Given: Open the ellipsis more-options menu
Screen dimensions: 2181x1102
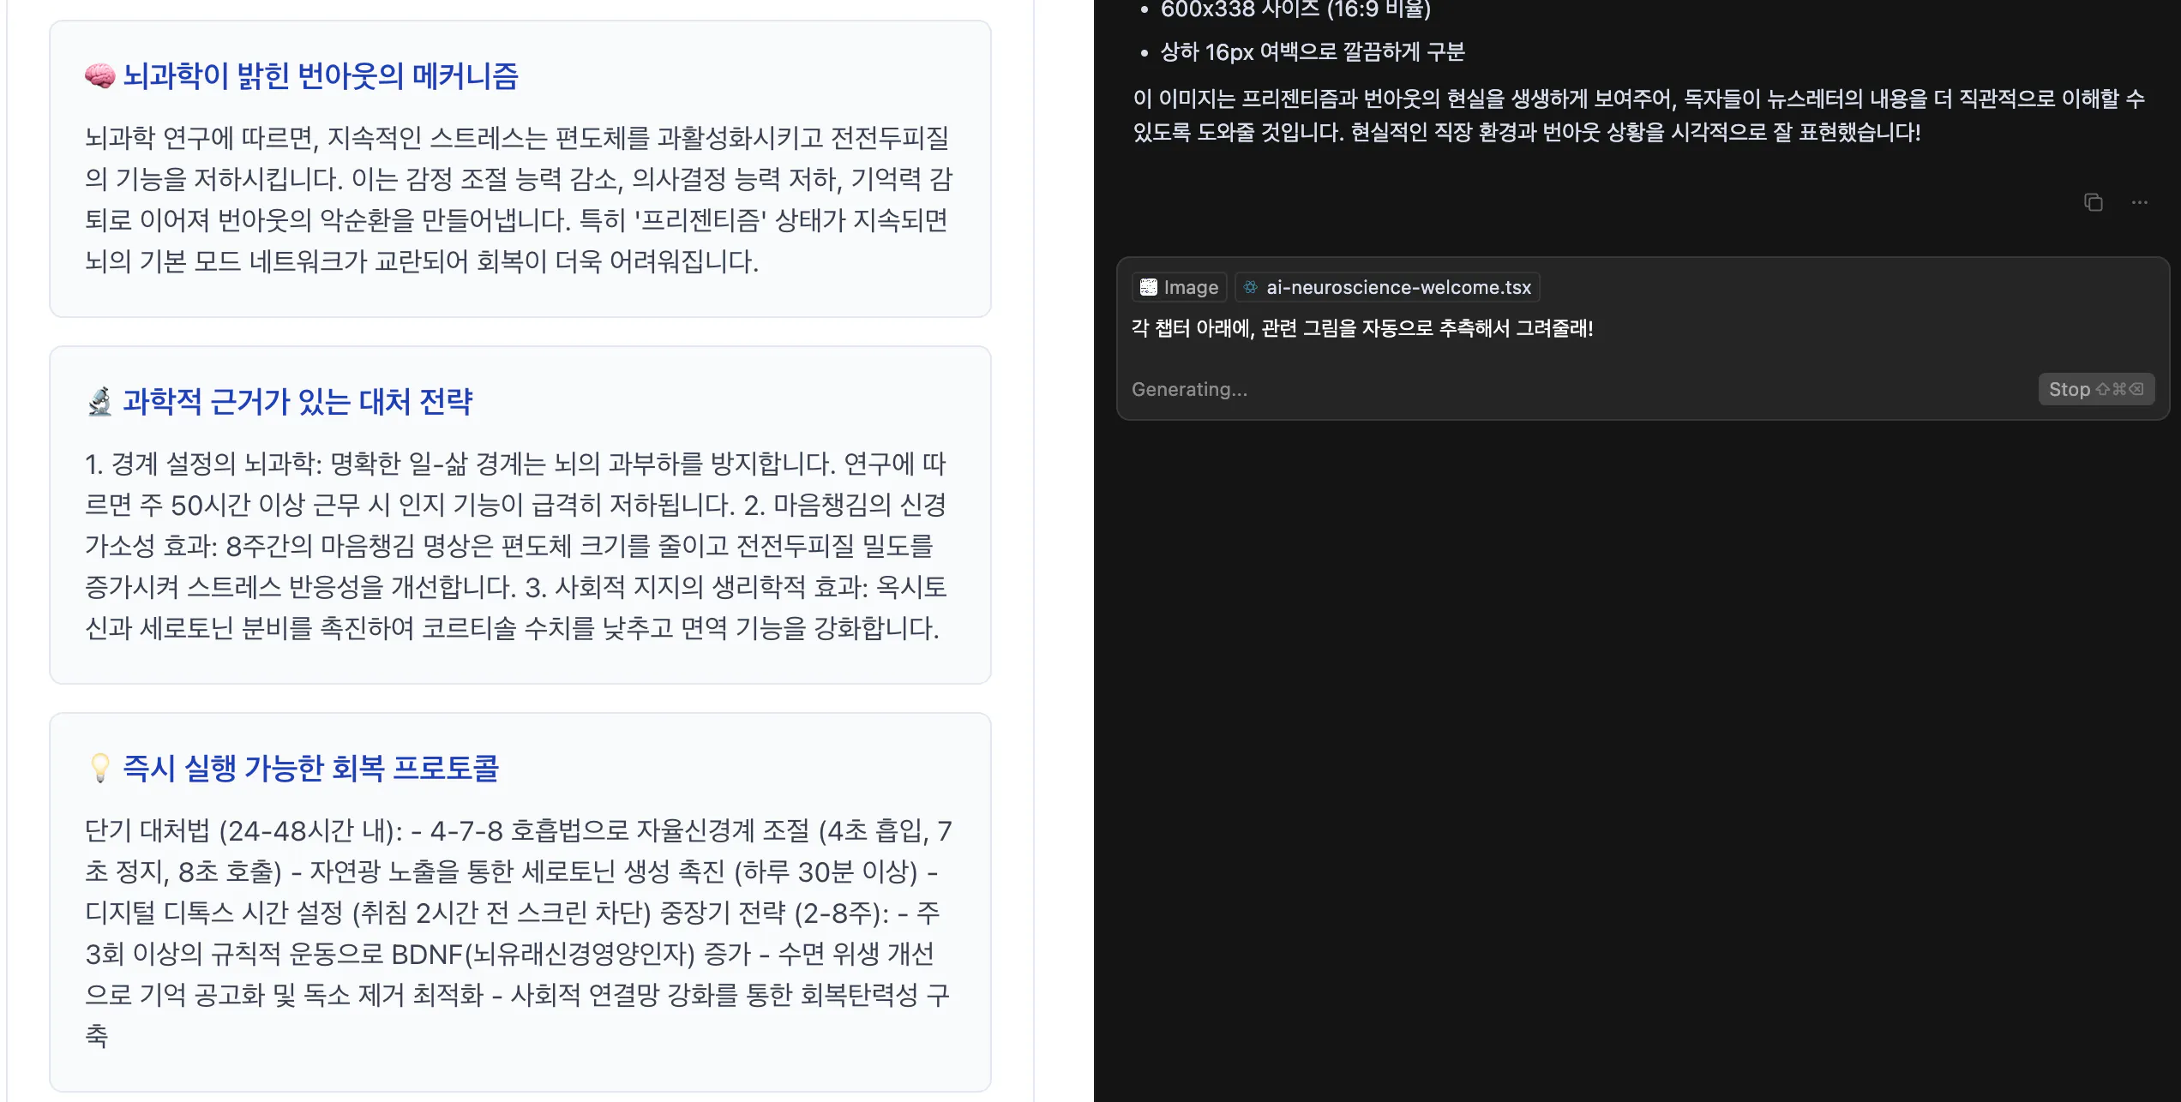Looking at the screenshot, I should coord(2140,202).
